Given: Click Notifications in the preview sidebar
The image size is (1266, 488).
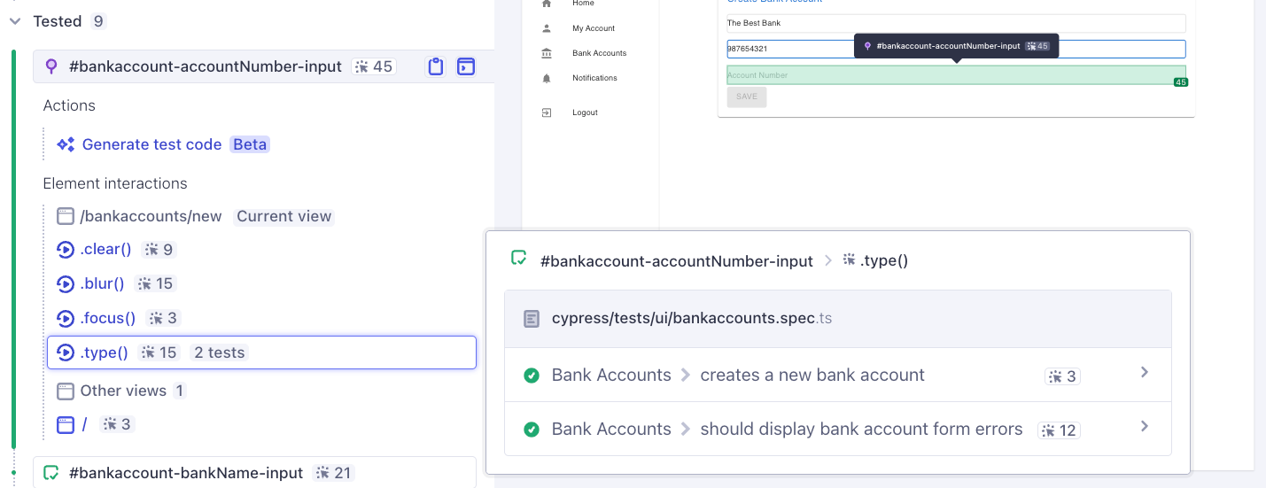Looking at the screenshot, I should tap(594, 78).
